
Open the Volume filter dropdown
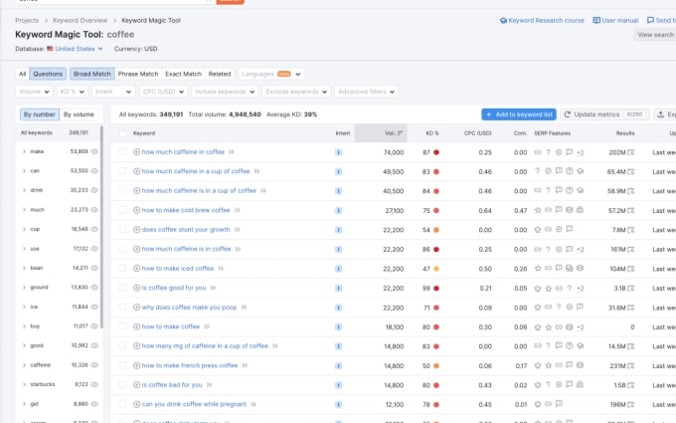(x=35, y=92)
